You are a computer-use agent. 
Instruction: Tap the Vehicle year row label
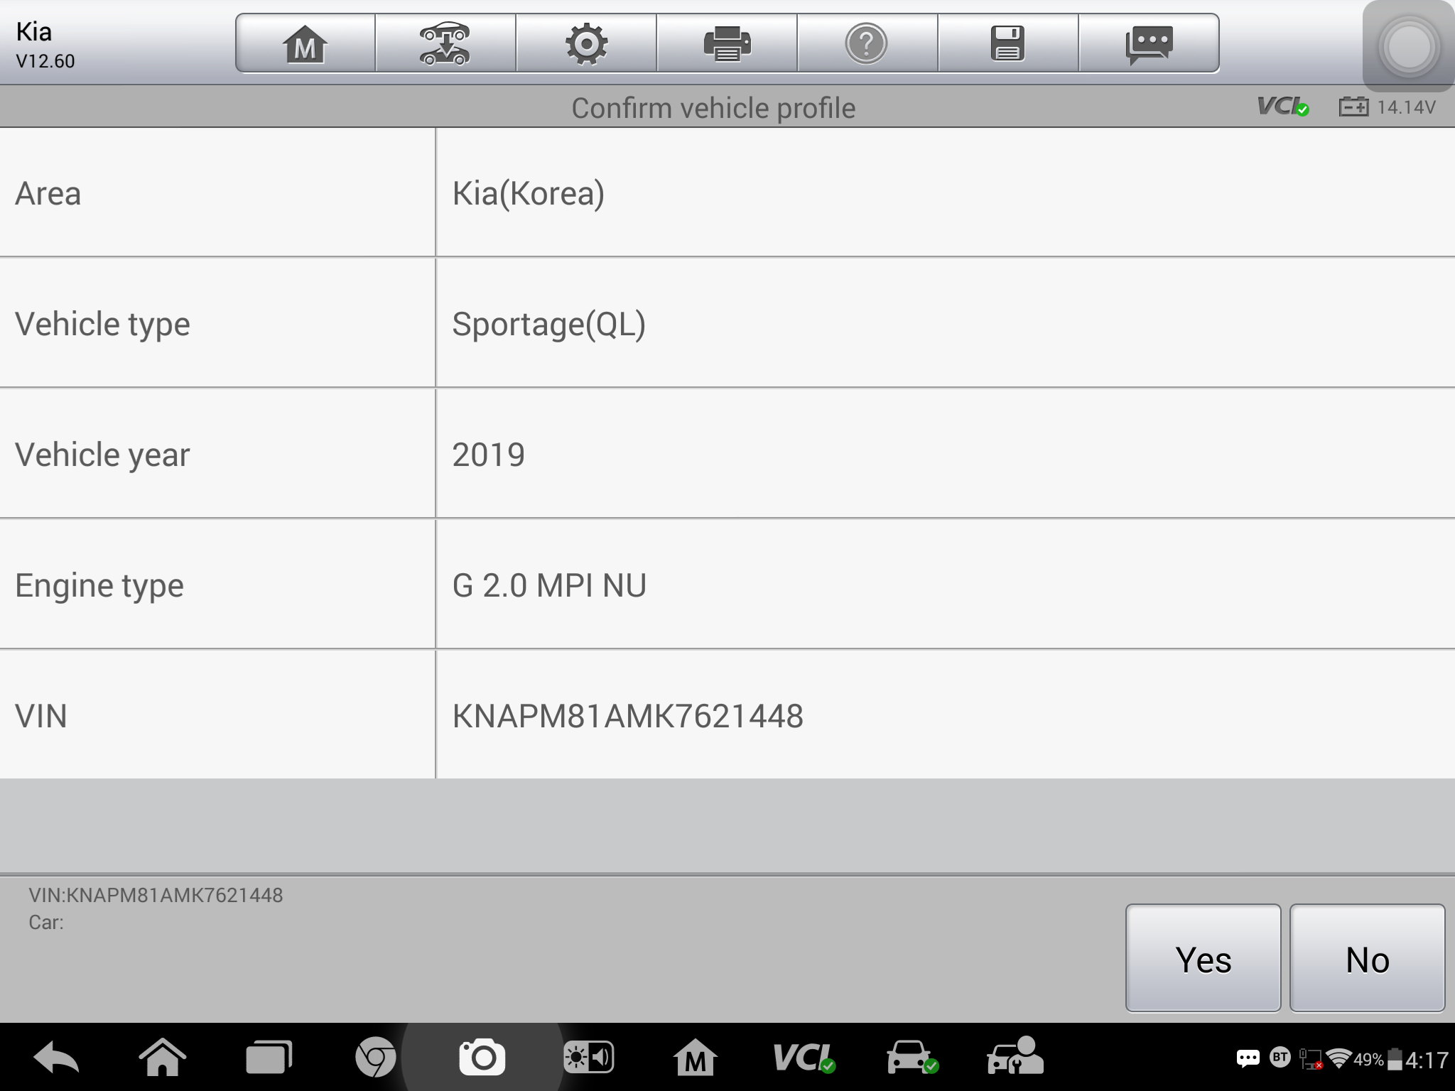(103, 455)
